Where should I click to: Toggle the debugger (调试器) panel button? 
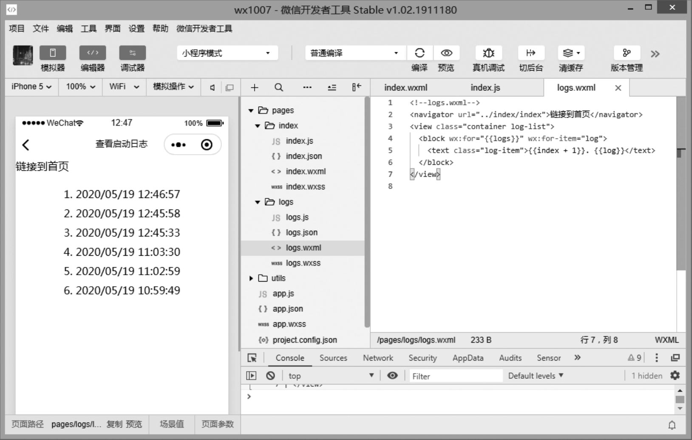click(133, 53)
